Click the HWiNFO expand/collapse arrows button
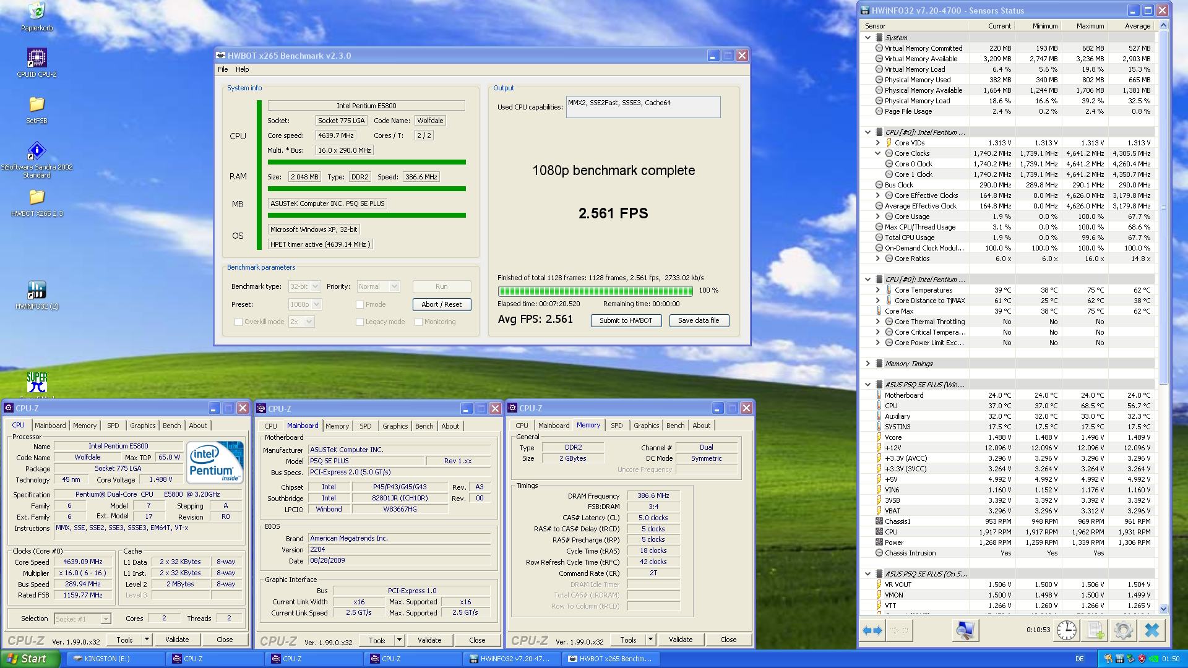Viewport: 1188px width, 668px height. point(872,630)
